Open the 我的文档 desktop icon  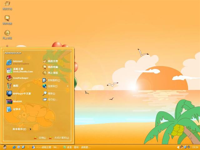pyautogui.click(x=7, y=6)
